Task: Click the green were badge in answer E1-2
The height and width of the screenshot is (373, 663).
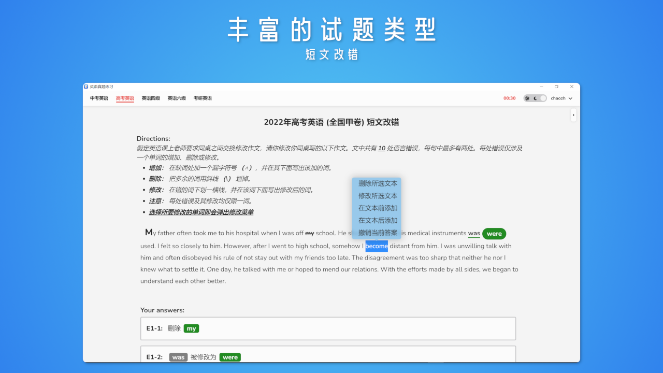Action: 230,357
